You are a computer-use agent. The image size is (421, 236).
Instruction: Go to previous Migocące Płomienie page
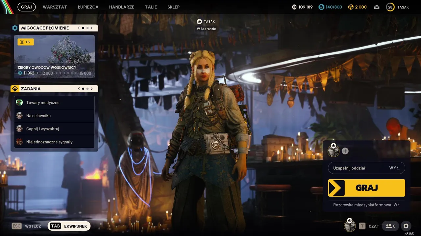[79, 28]
